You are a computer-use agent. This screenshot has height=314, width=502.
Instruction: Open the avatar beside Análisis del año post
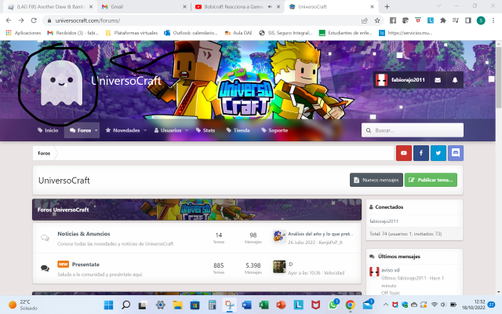(x=279, y=236)
